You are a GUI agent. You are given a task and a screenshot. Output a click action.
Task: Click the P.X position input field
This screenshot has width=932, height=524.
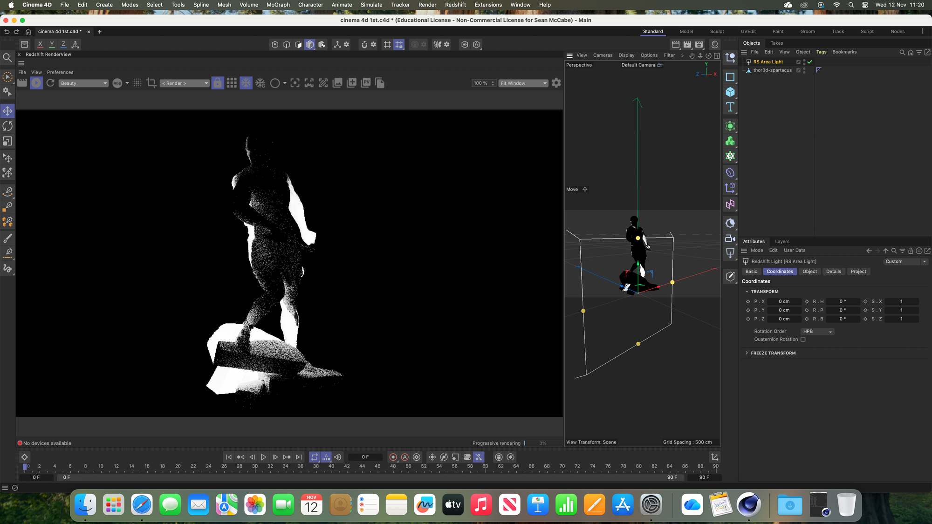pos(784,301)
